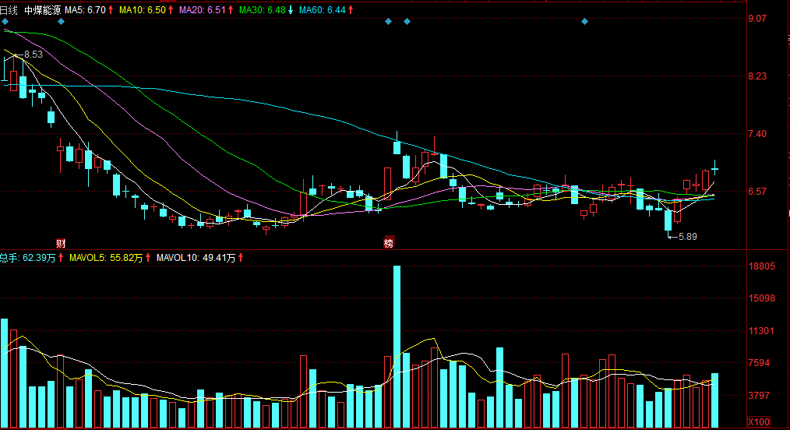The height and width of the screenshot is (430, 790).
Task: Click the tallest cyan volume bar
Action: 397,347
